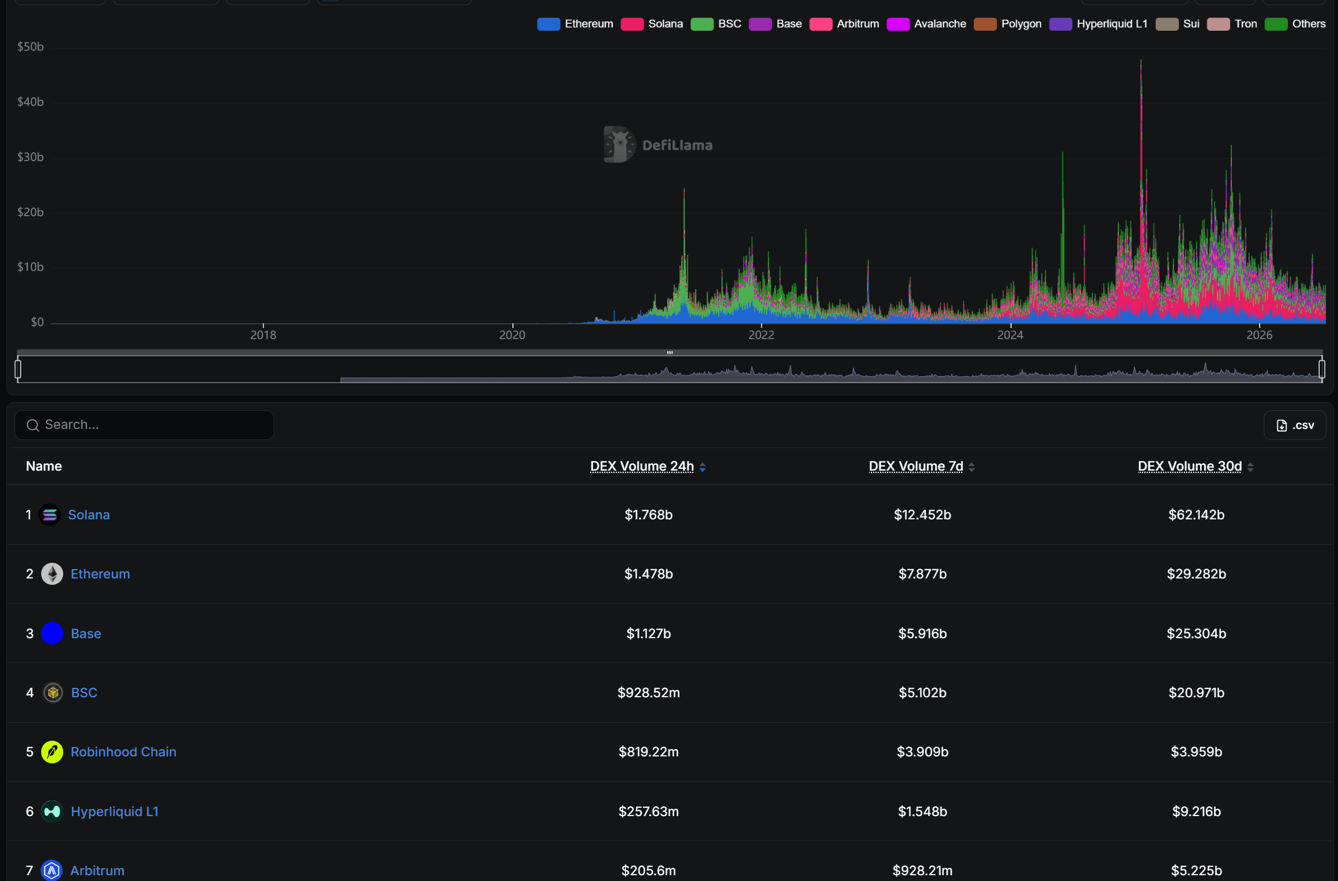This screenshot has height=881, width=1338.
Task: Click Base's 7d volume $5.916b
Action: 922,634
